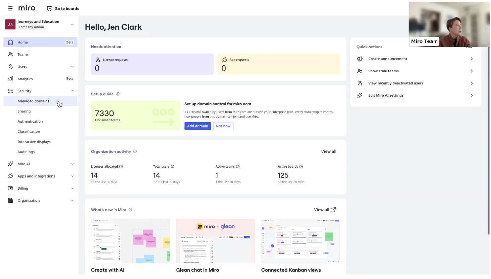Click the Licenses allocated value 14
The height and width of the screenshot is (279, 491).
click(x=94, y=175)
